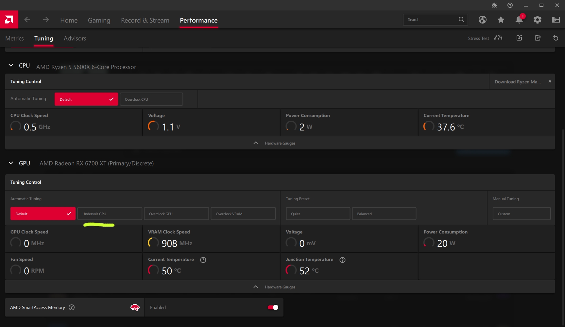Go back with the left arrow
This screenshot has width=565, height=327.
coord(27,20)
